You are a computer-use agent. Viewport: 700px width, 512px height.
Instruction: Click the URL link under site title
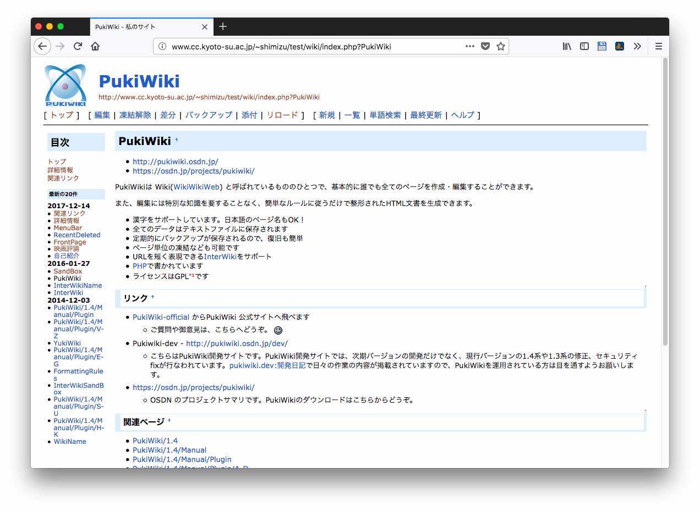[x=209, y=97]
